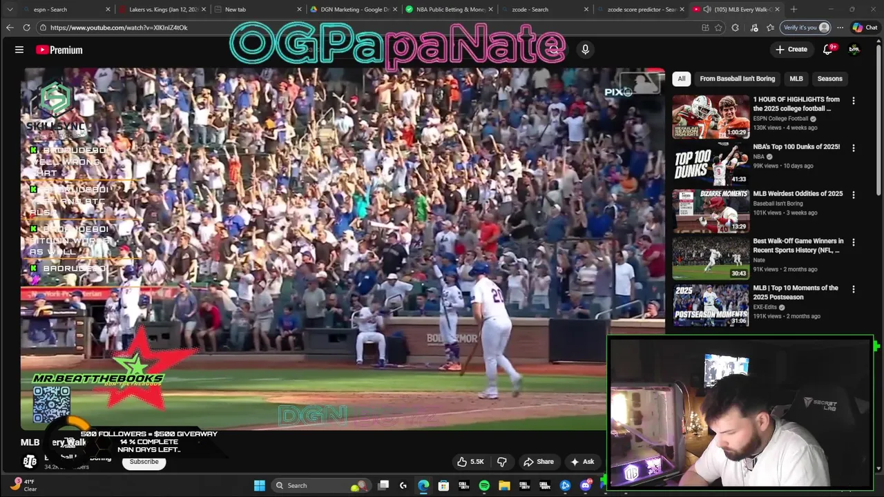Open a new browser tab with plus

(794, 10)
